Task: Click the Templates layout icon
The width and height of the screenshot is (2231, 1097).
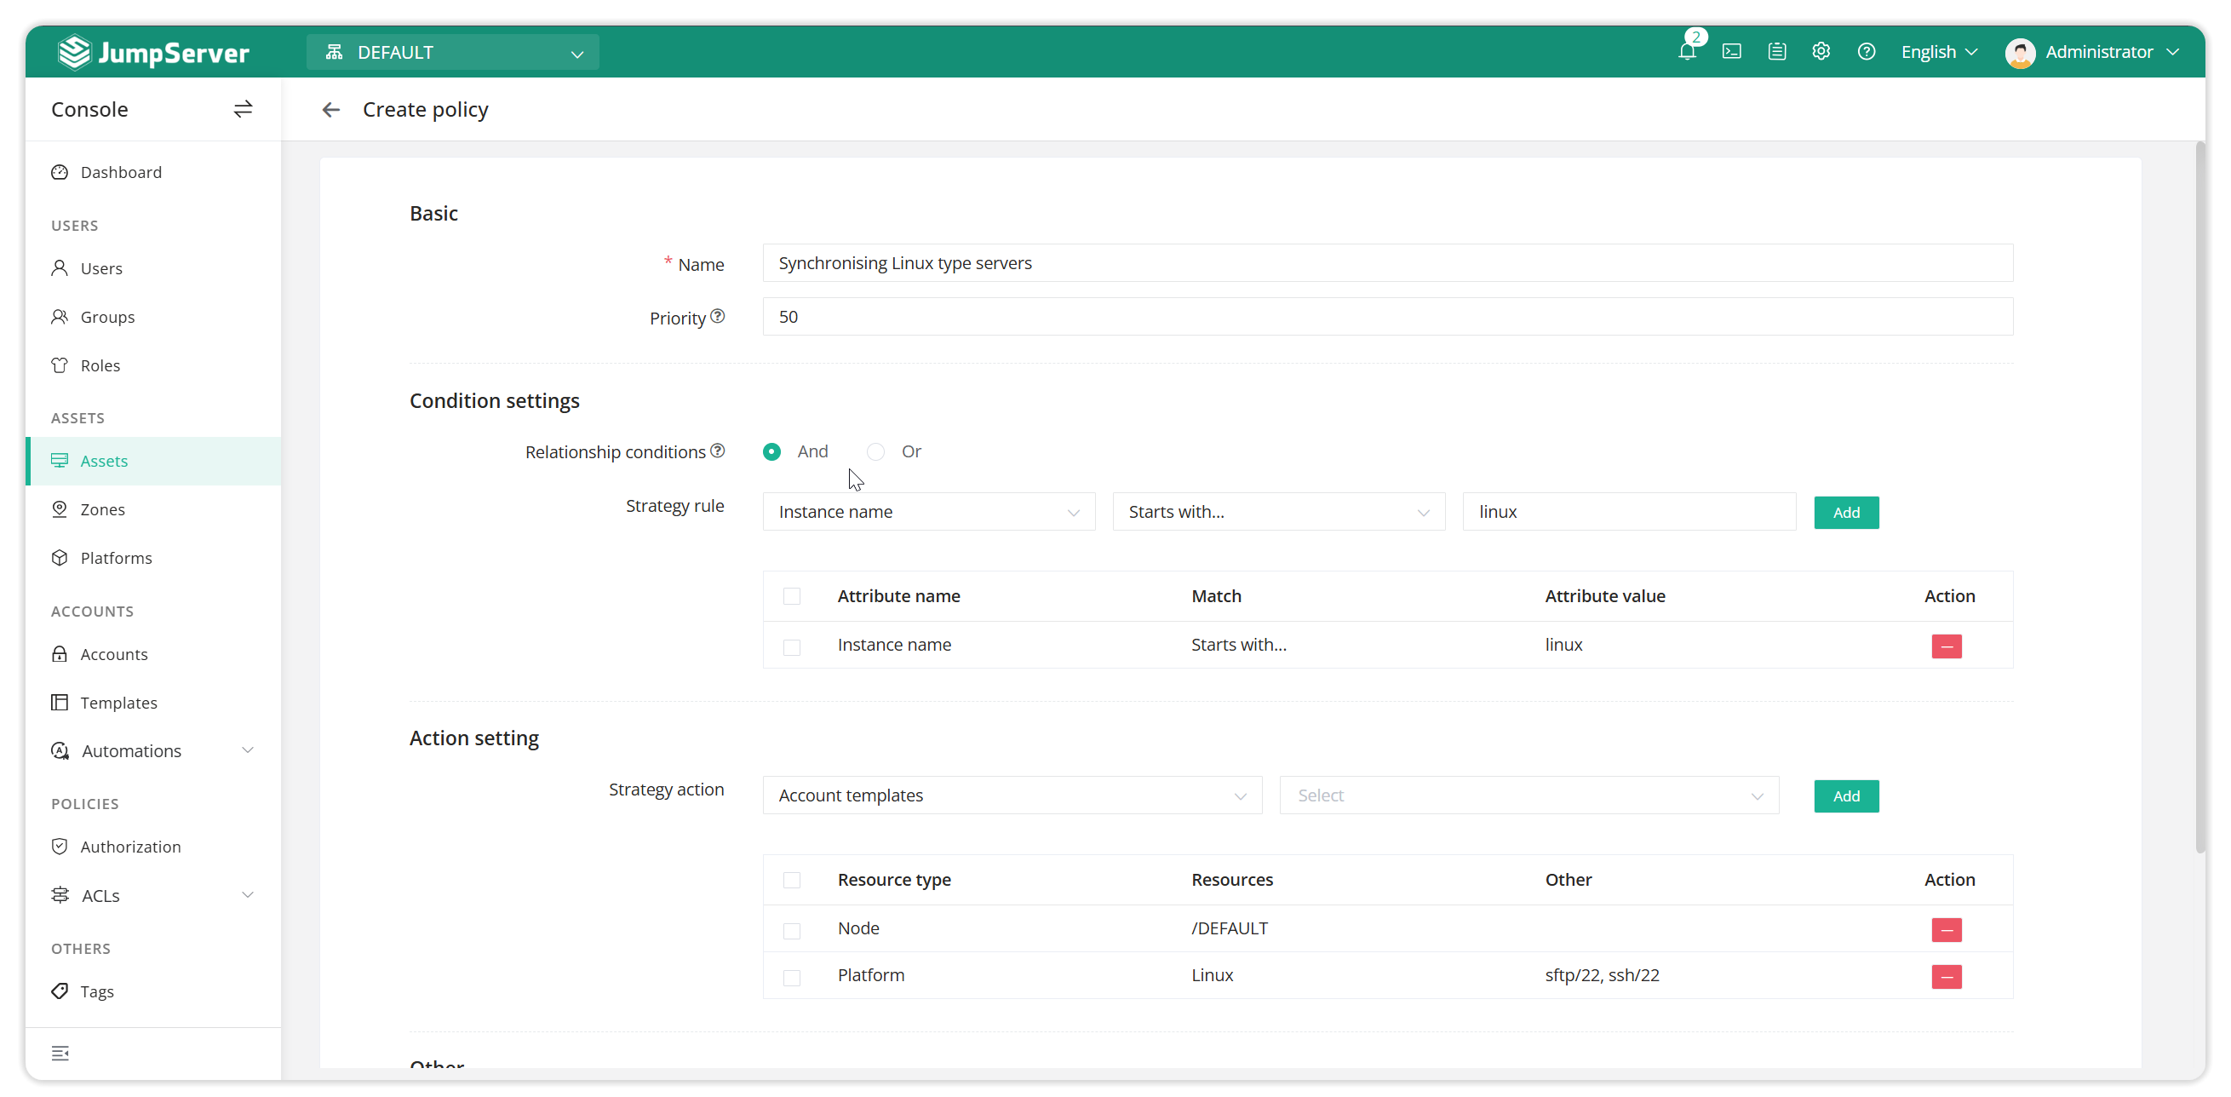Action: (60, 703)
